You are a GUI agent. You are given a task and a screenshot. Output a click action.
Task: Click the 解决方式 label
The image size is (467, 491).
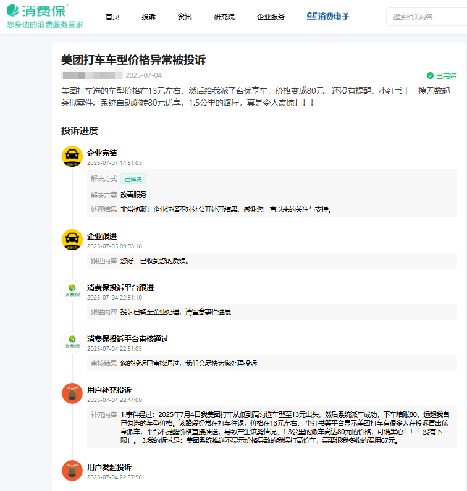point(104,179)
